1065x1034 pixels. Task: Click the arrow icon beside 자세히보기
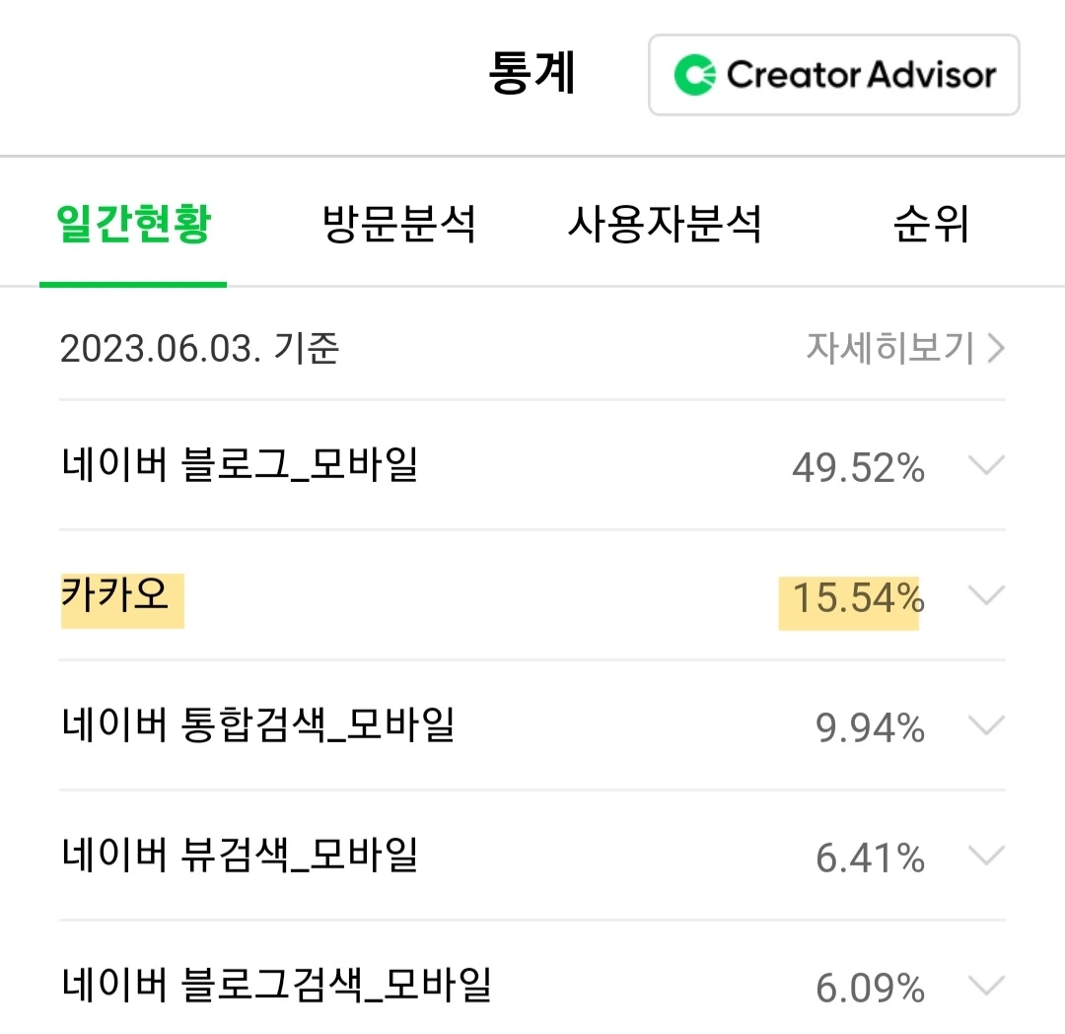point(995,348)
